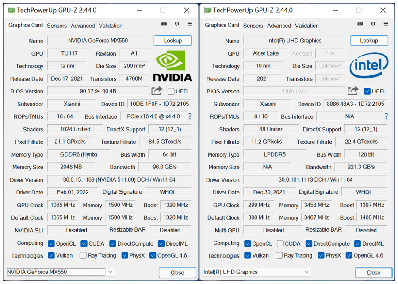Screen dimensions: 398x284
Task: Click Lookup button for NVIDIA GeForce MX550
Action: pyautogui.click(x=172, y=41)
